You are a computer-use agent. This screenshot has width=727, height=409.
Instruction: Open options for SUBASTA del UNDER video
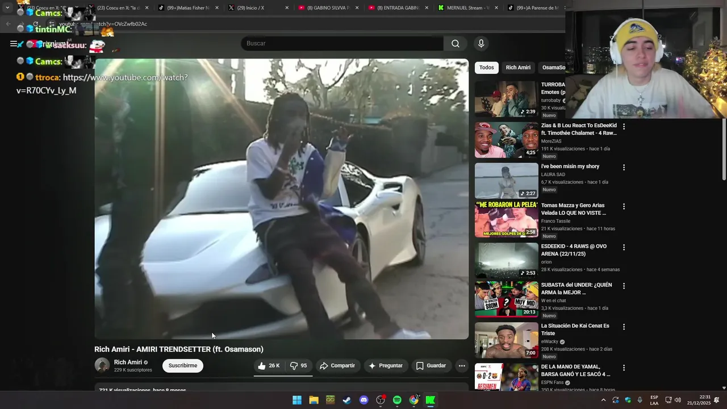(624, 286)
